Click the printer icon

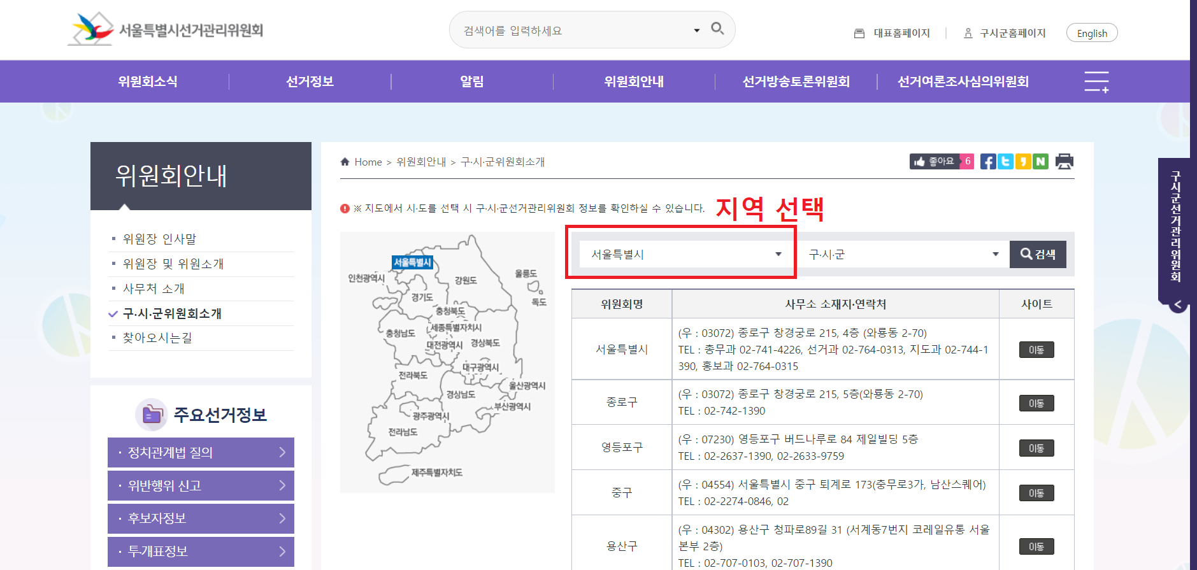click(x=1064, y=162)
